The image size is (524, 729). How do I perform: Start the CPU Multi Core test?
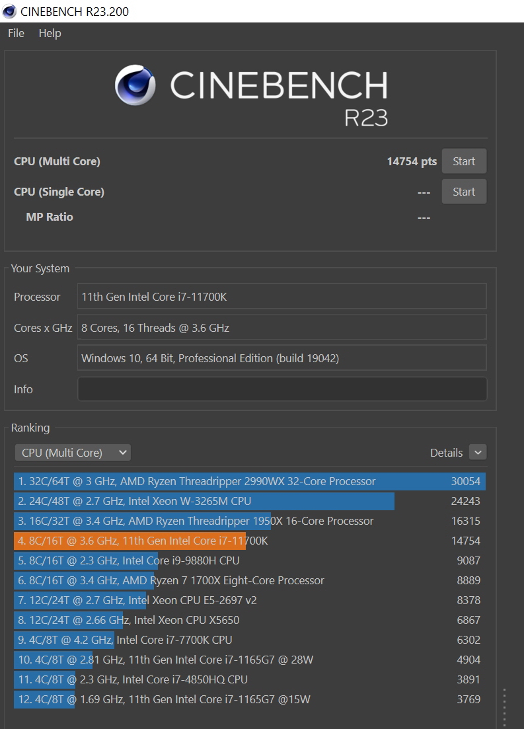coord(463,161)
